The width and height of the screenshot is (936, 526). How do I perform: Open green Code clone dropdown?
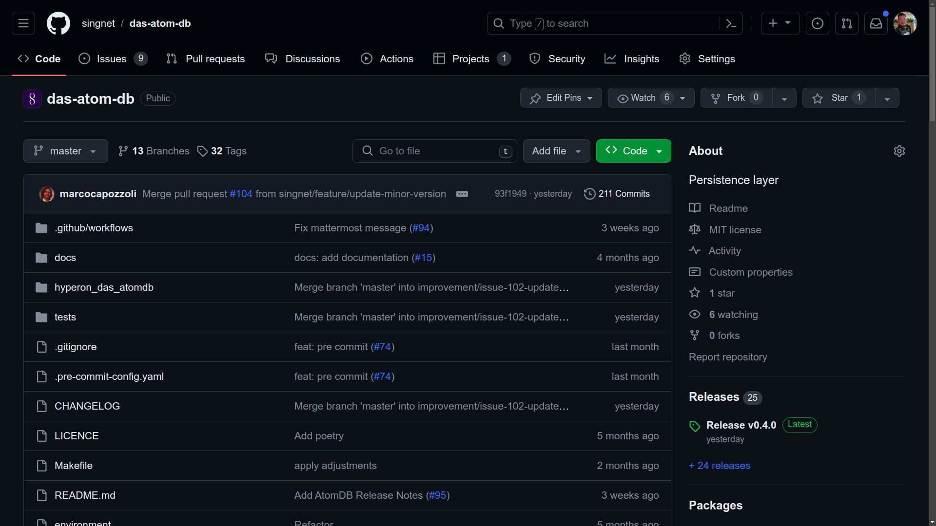coord(633,151)
